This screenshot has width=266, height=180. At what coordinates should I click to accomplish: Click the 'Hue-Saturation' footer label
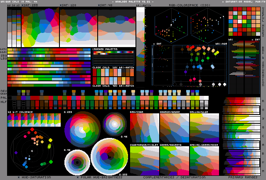tap(34, 177)
